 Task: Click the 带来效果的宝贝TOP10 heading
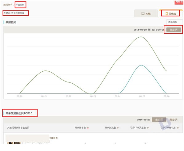pos(19,113)
